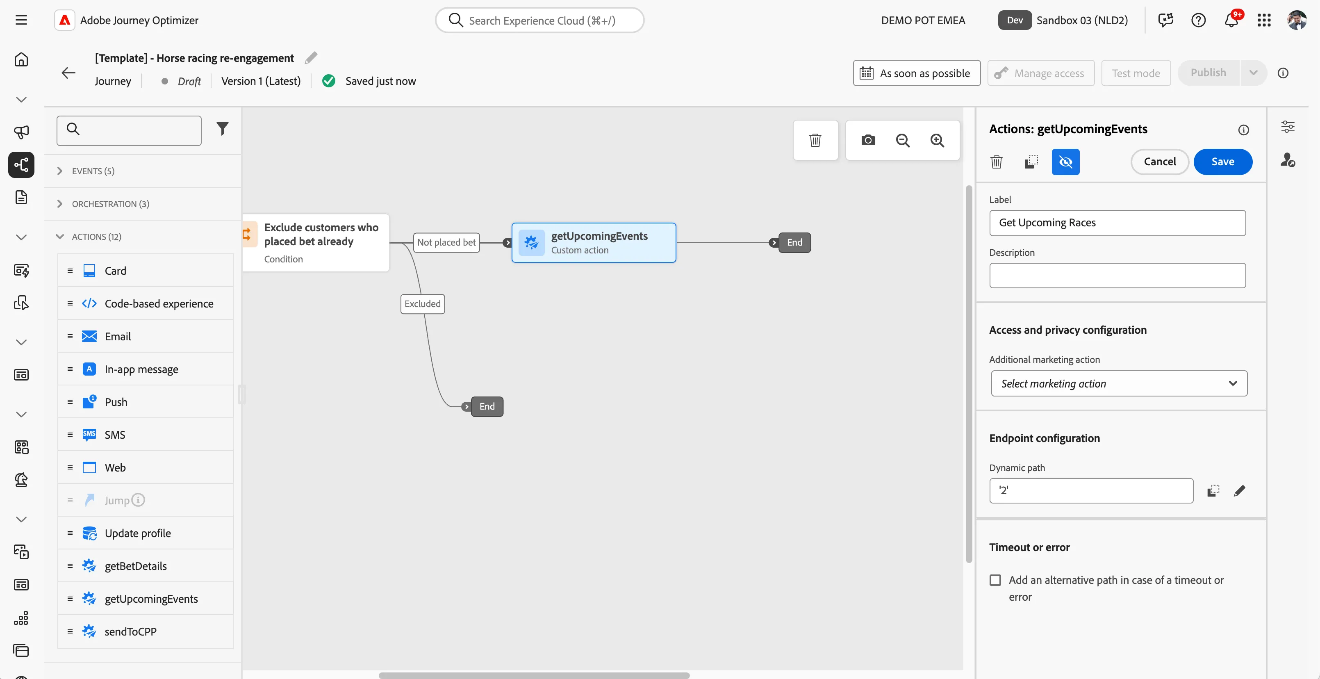Select the SMS action in palette
The image size is (1320, 679).
tap(146, 435)
